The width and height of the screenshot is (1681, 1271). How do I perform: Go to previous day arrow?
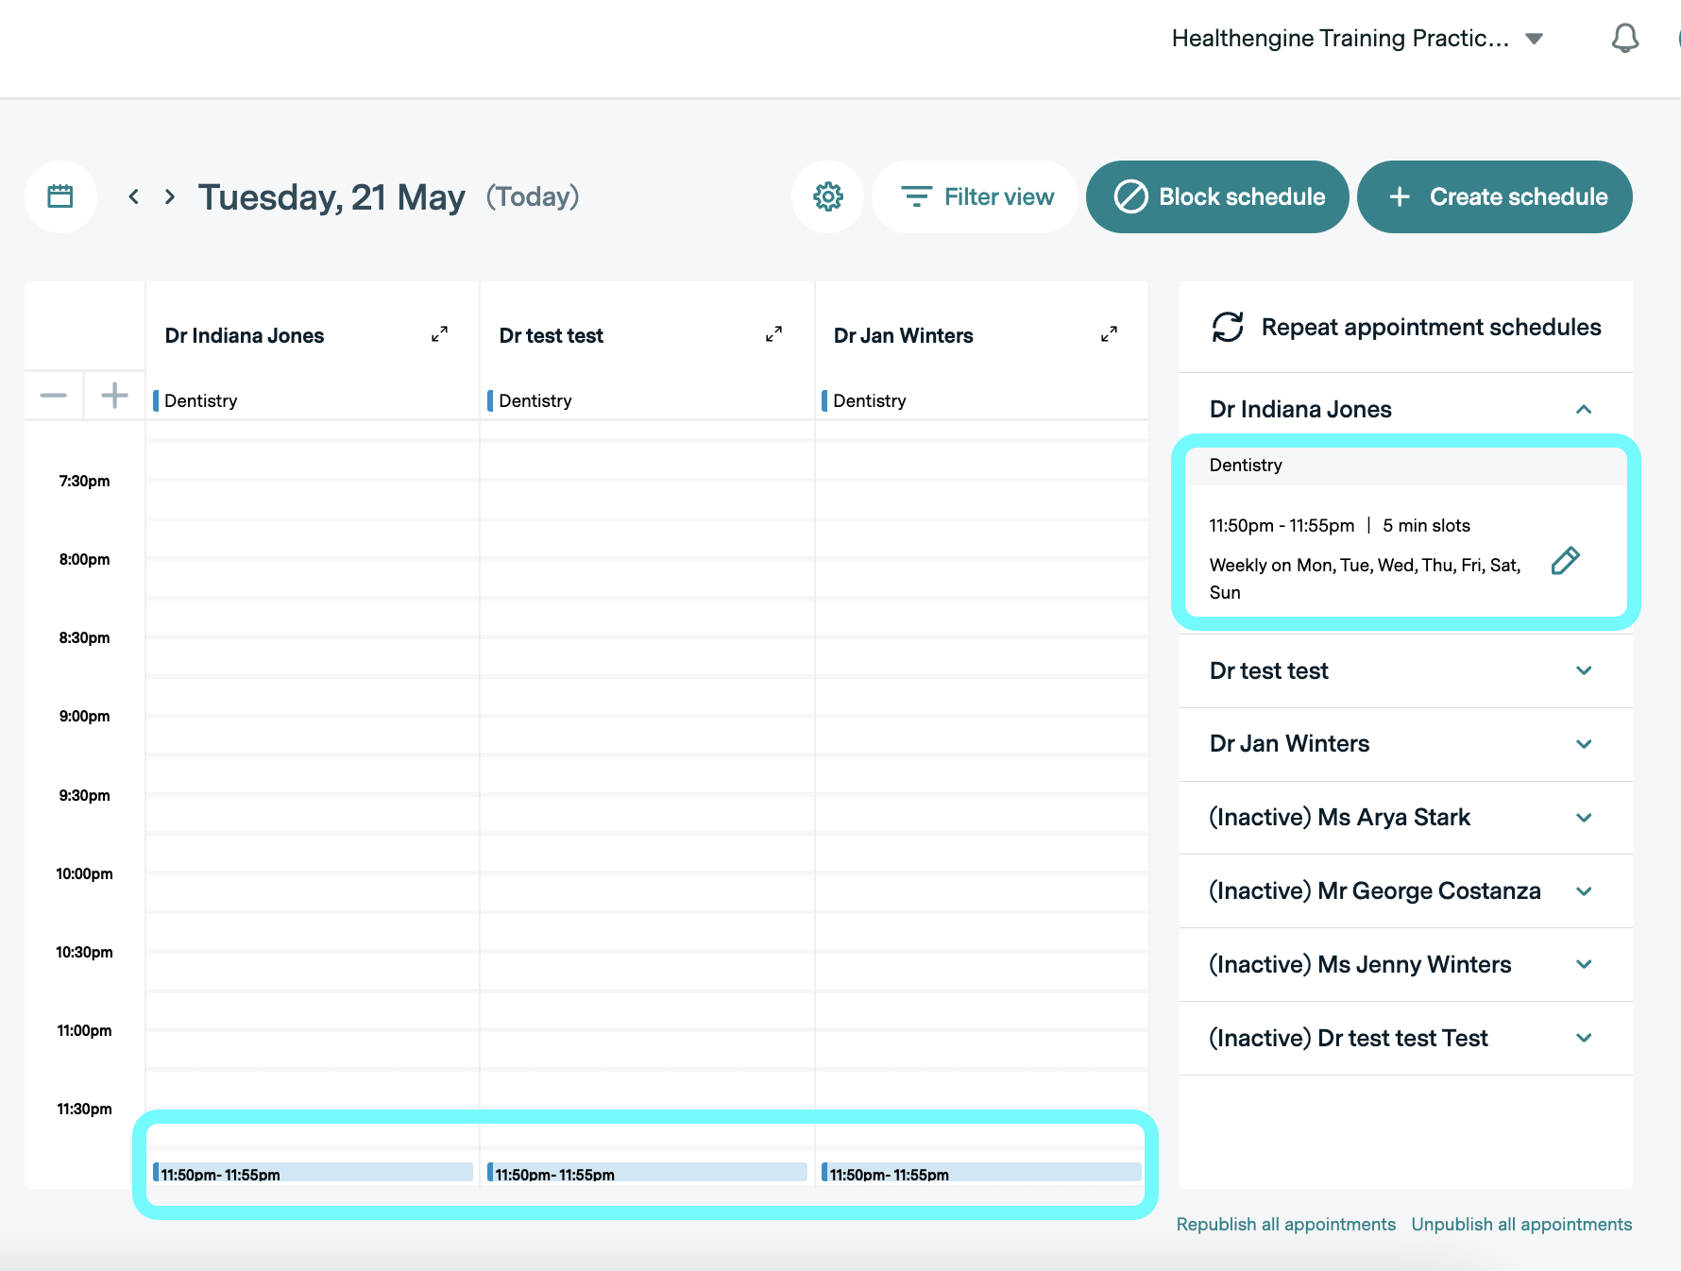(134, 196)
